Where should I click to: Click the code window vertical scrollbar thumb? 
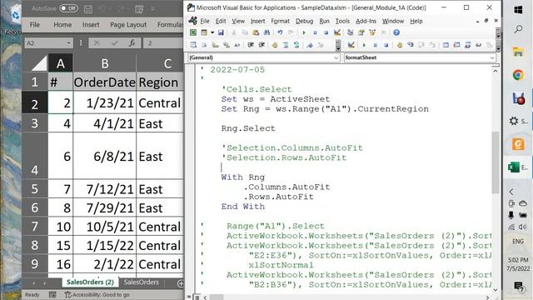[x=496, y=163]
